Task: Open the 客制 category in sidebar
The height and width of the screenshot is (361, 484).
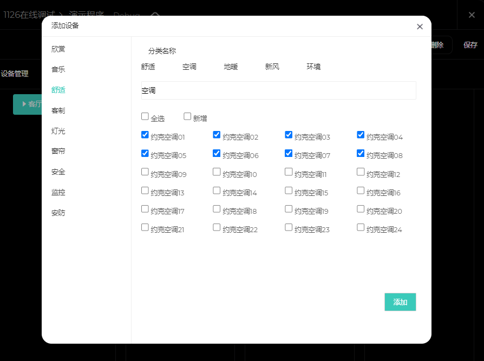Action: click(x=58, y=110)
